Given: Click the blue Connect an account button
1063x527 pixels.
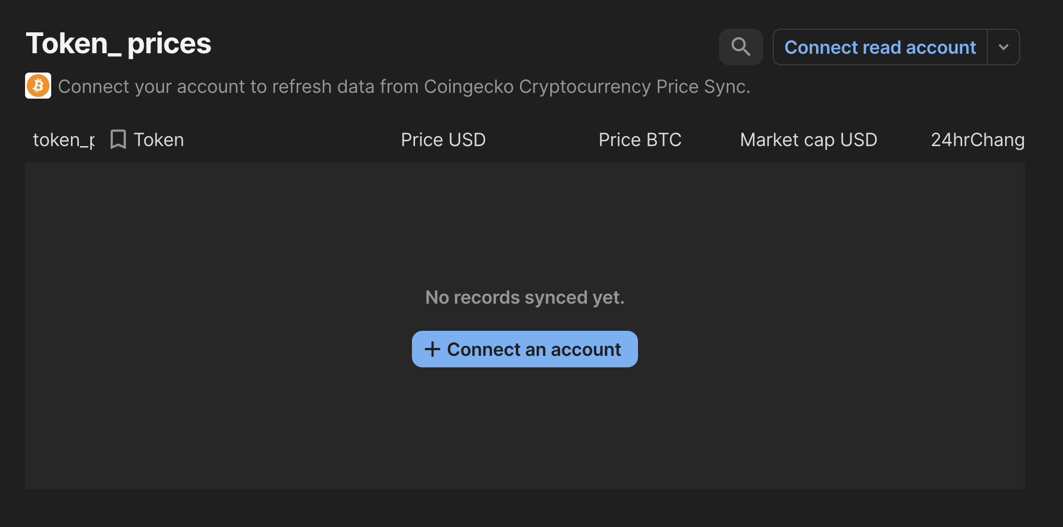Looking at the screenshot, I should click(525, 349).
